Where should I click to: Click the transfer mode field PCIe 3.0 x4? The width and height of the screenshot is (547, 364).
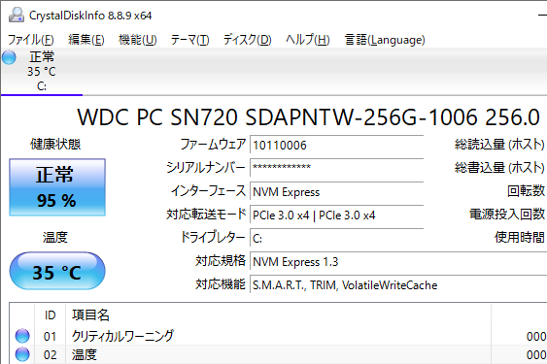336,215
